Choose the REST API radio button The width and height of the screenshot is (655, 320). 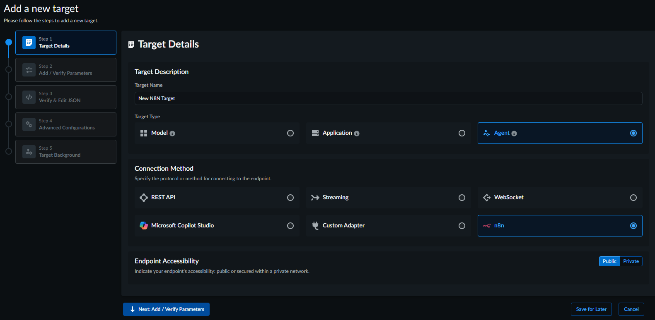[x=290, y=198]
